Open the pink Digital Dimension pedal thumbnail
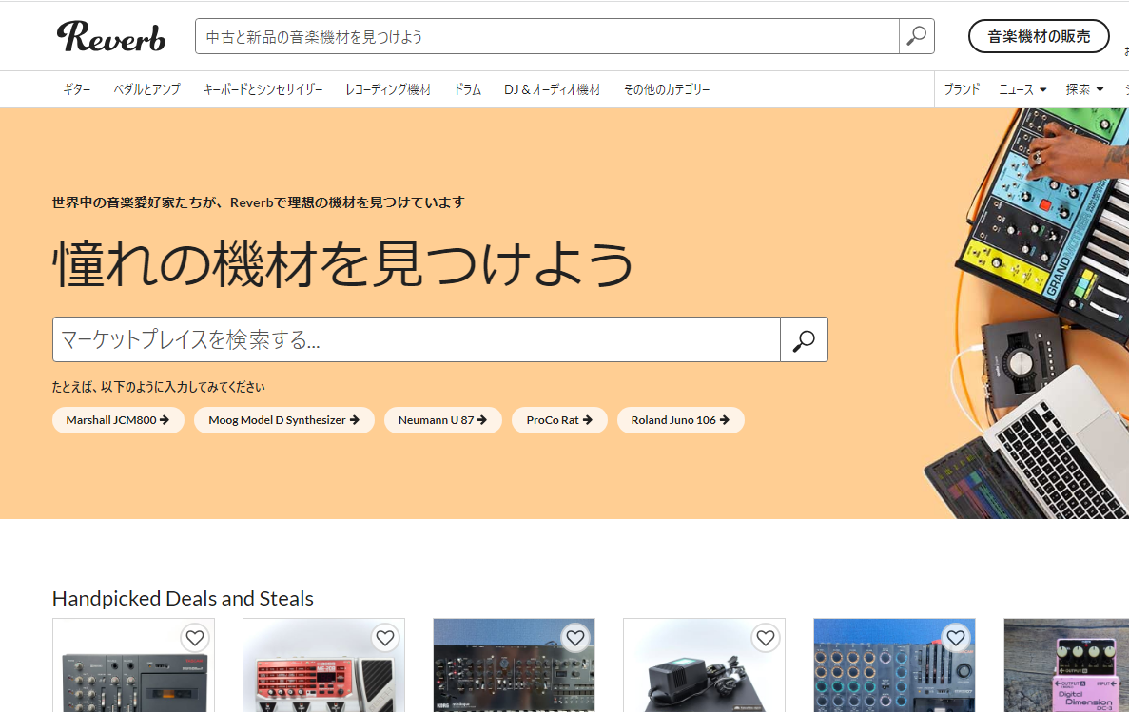 (1066, 665)
